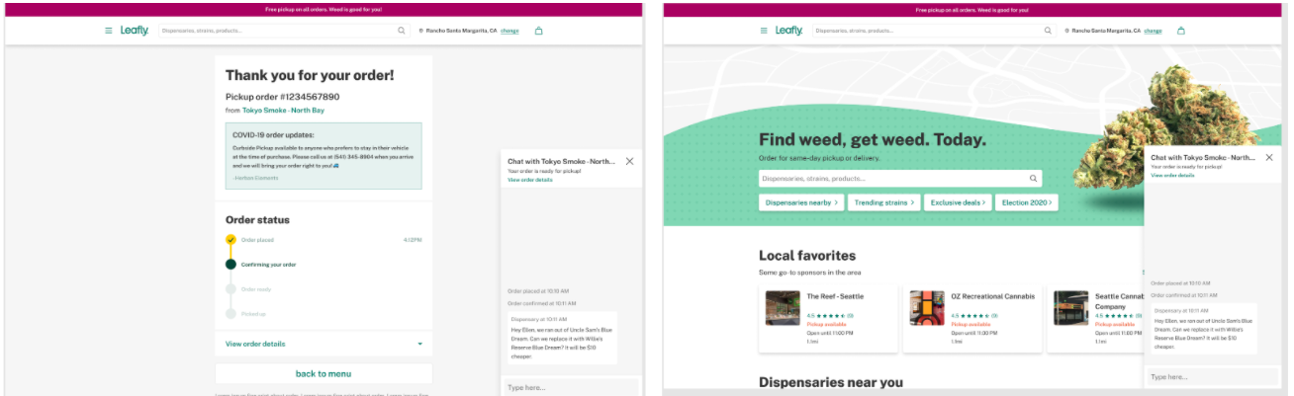Image resolution: width=1294 pixels, height=396 pixels.
Task: Open Exclusive deals shortcut
Action: click(960, 202)
